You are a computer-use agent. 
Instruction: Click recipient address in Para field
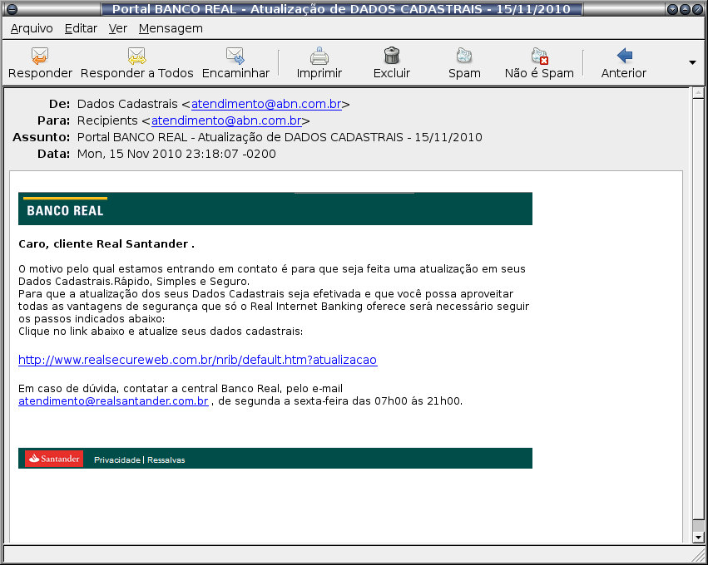click(226, 120)
